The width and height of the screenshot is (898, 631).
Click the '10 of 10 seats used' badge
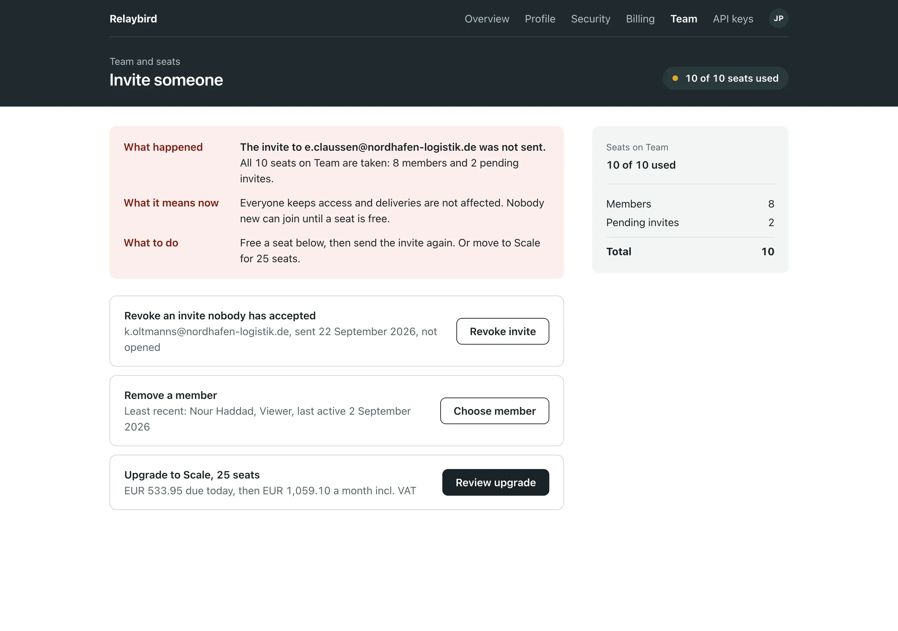pos(725,78)
